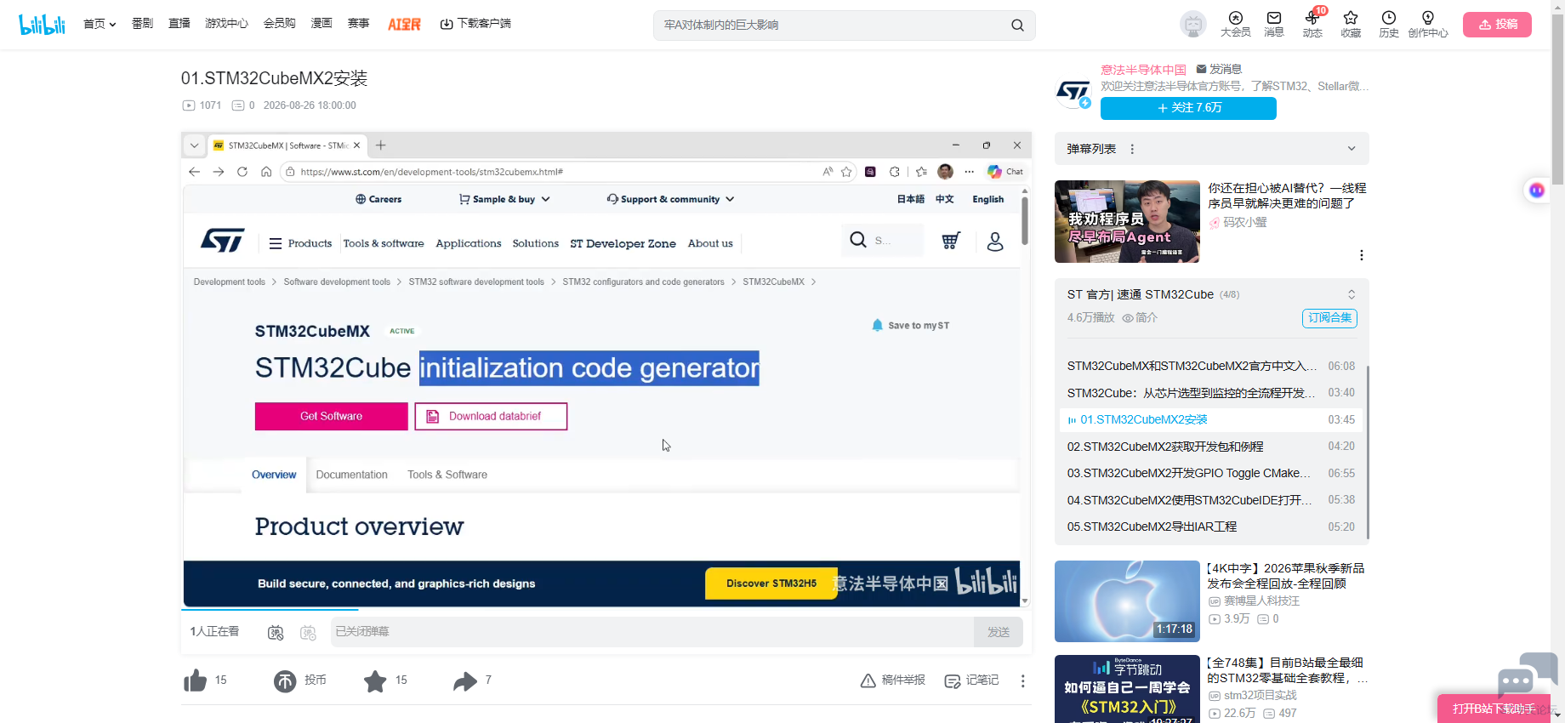1565x723 pixels.
Task: Click the 发消息 envelope icon
Action: [x=1201, y=69]
